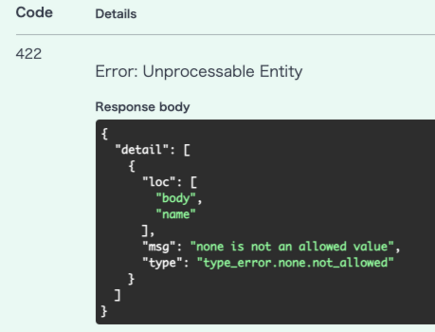Select the 422 status code
The width and height of the screenshot is (435, 332).
pos(29,54)
